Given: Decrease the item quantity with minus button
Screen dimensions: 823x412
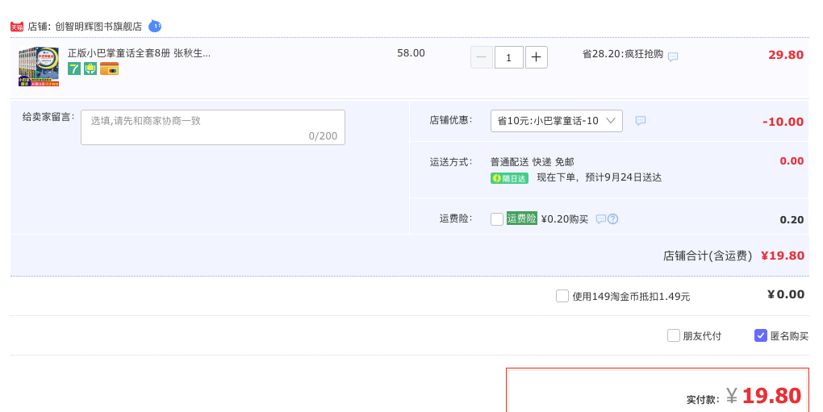Looking at the screenshot, I should tap(482, 57).
